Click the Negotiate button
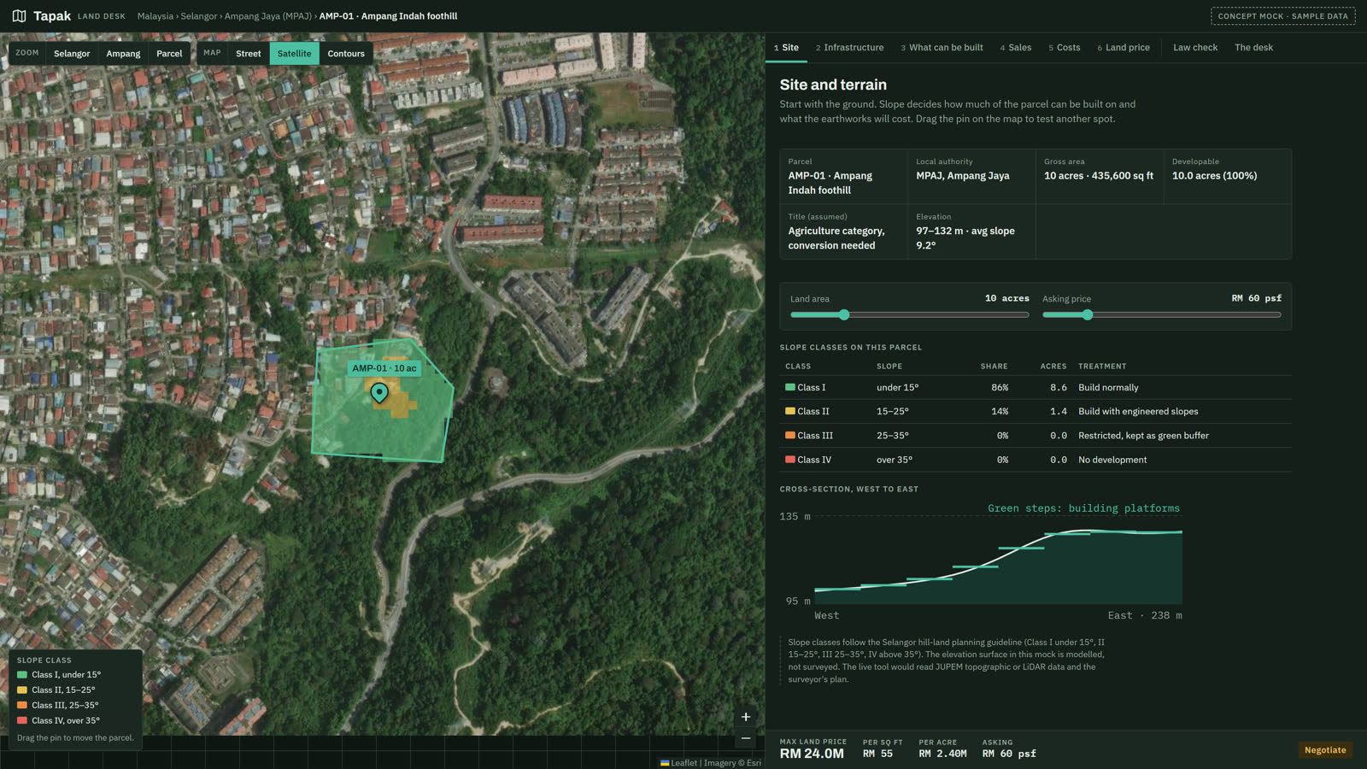The width and height of the screenshot is (1367, 769). tap(1325, 750)
